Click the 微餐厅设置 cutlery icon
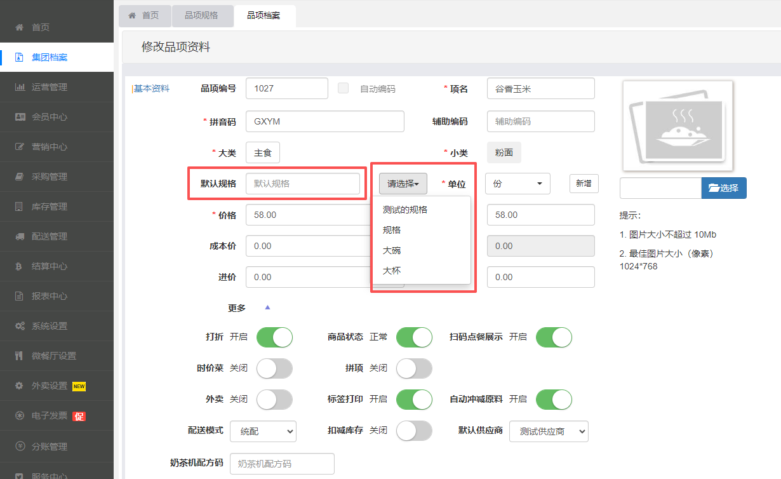 (19, 356)
